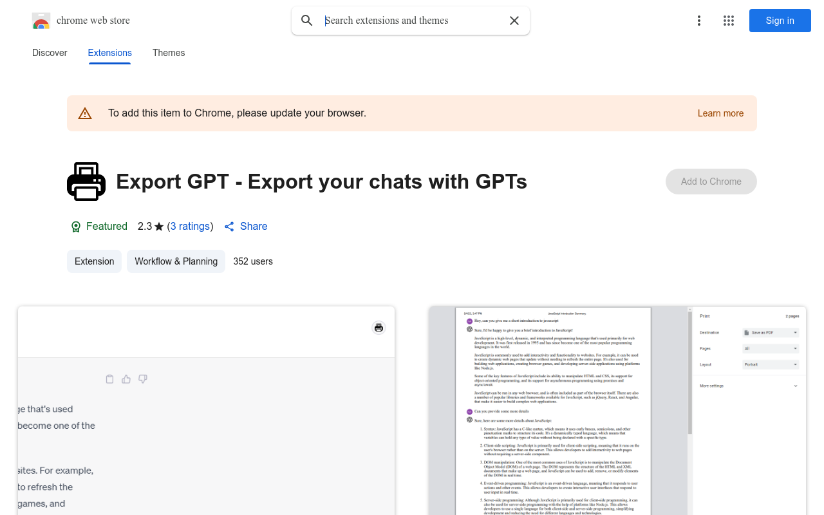Image resolution: width=824 pixels, height=515 pixels.
Task: Open the Destination Save as PDF dropdown
Action: click(x=771, y=332)
